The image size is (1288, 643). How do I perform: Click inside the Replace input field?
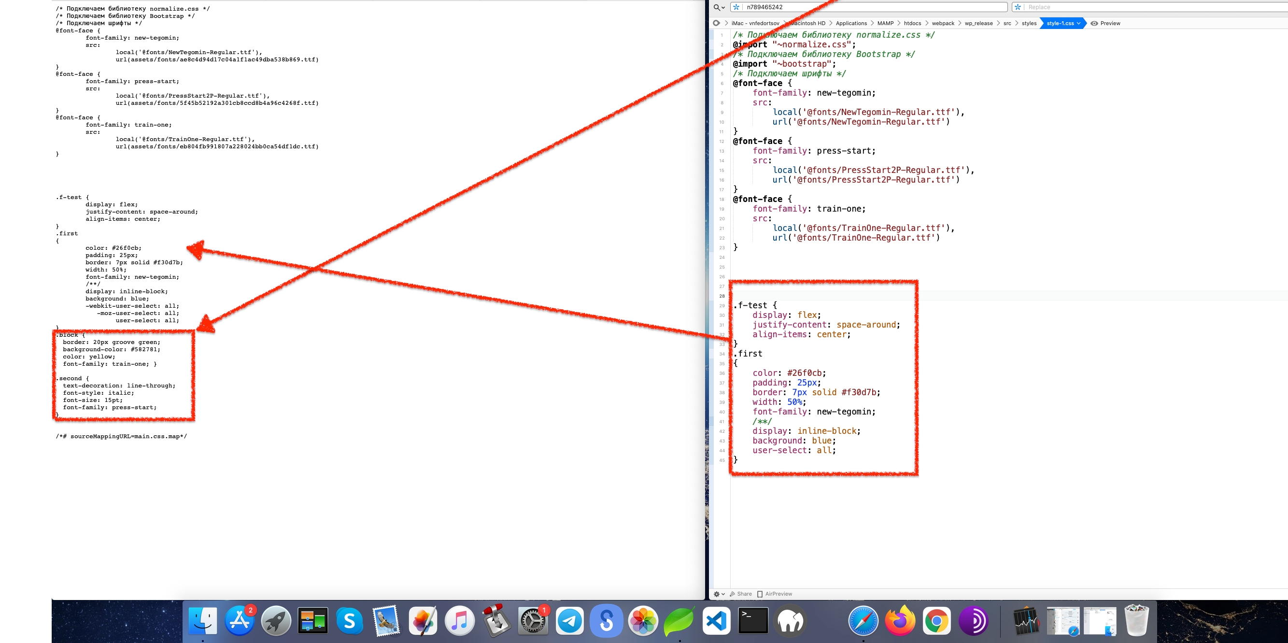coord(1075,7)
